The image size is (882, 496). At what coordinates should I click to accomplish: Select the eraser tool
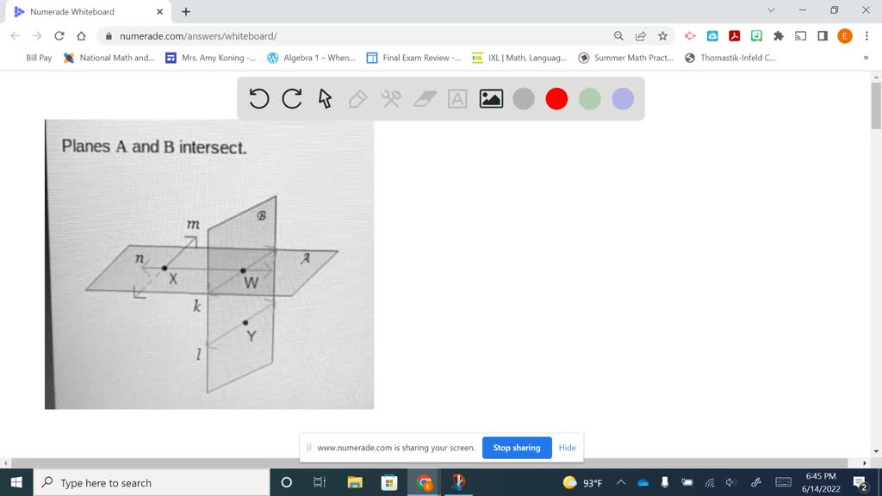click(x=423, y=98)
